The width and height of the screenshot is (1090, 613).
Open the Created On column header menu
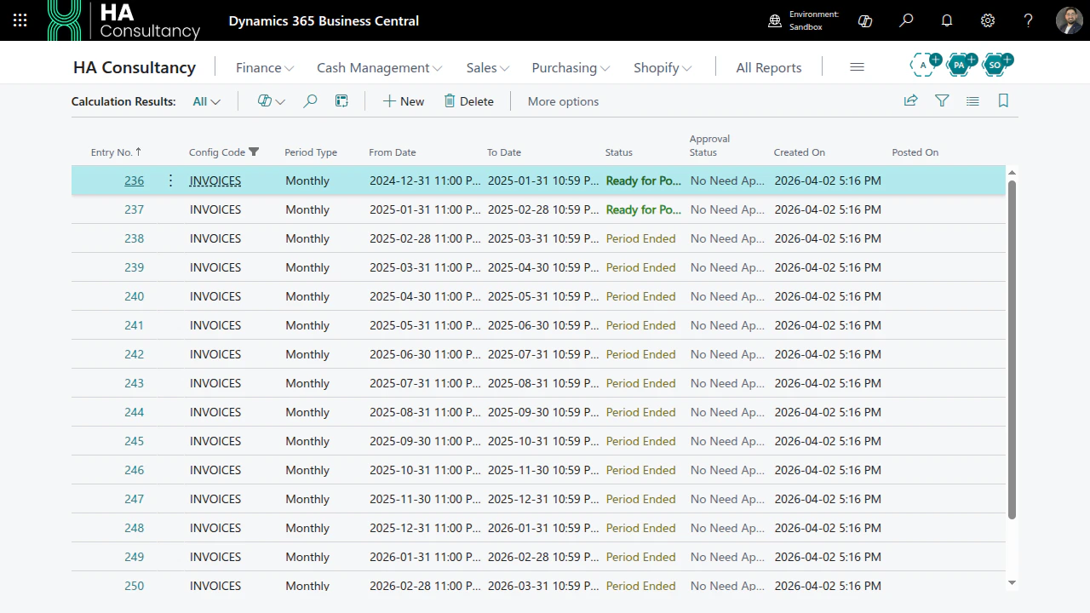pyautogui.click(x=800, y=152)
